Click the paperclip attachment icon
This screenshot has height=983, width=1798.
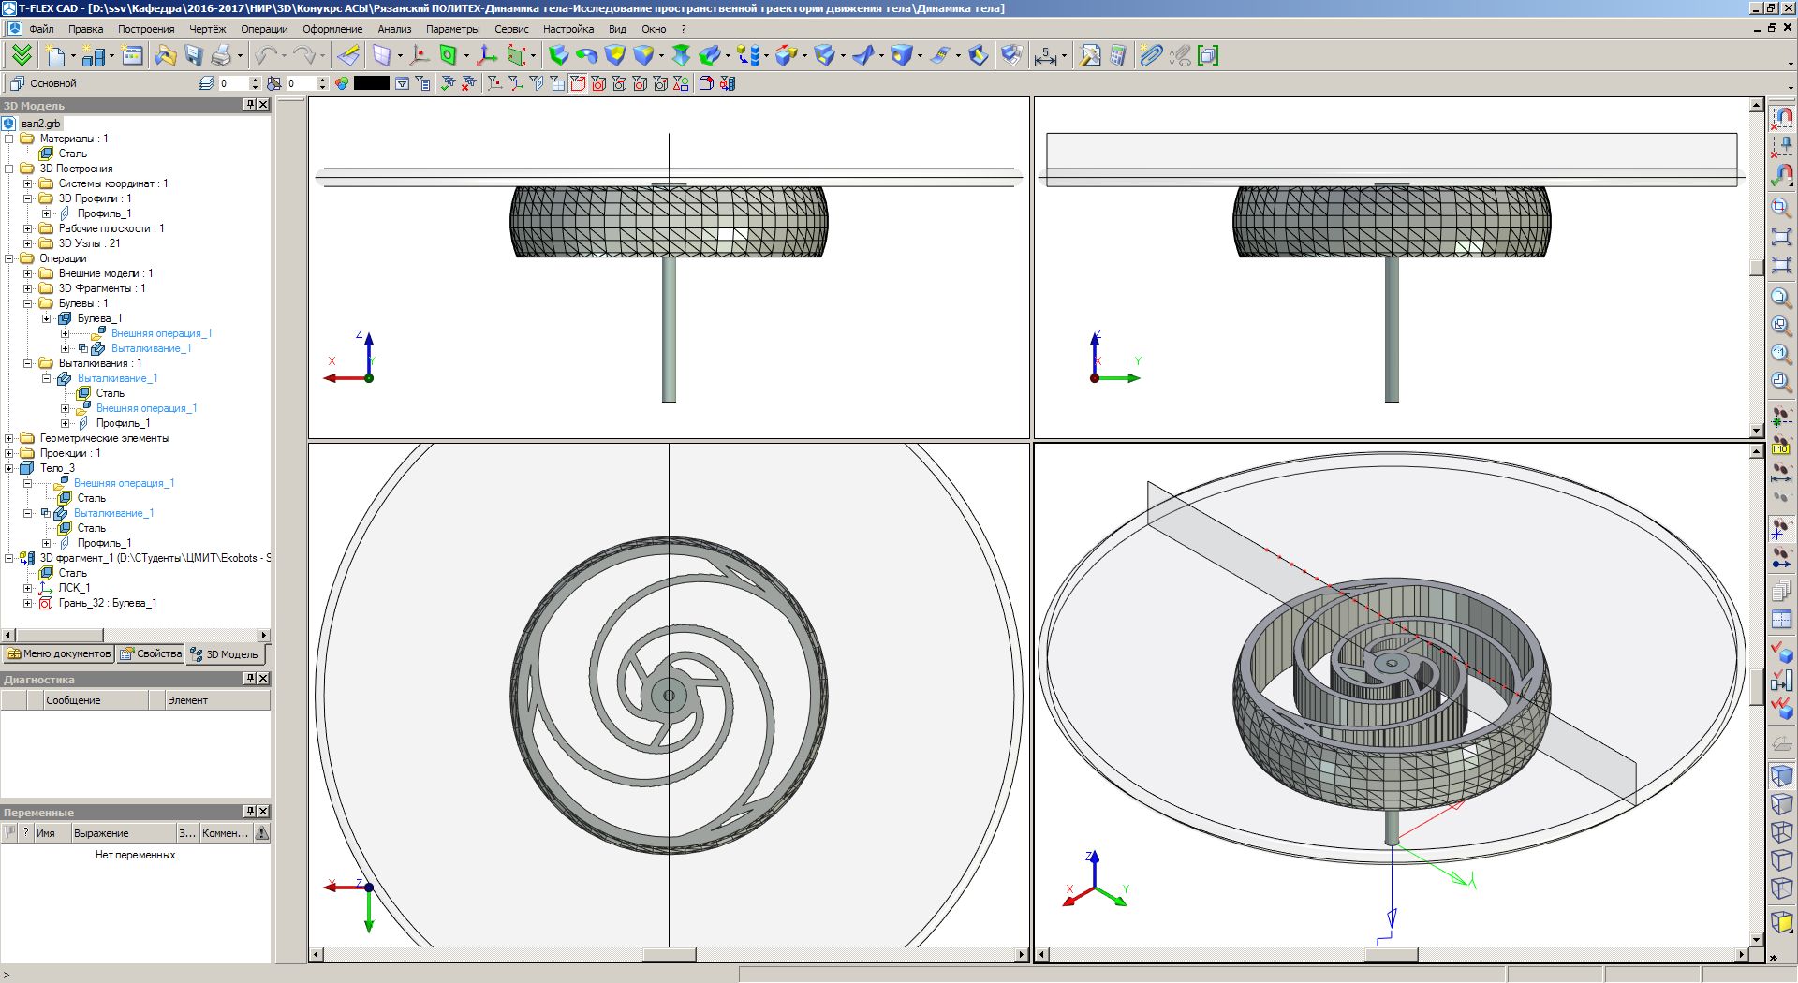pos(1151,56)
